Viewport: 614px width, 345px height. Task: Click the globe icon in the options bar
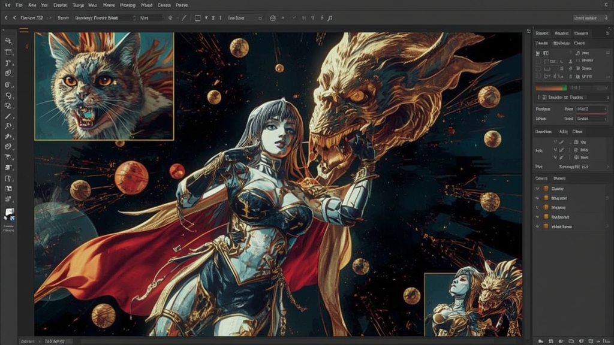273,19
